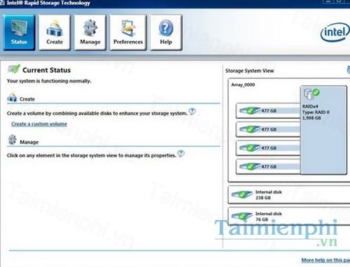This screenshot has height=267, width=350.
Task: Click the Array_0000 label
Action: tap(243, 85)
